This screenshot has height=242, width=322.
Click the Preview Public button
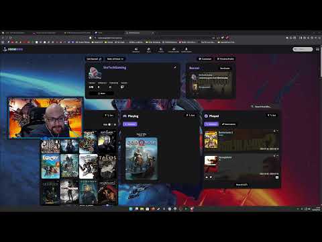225,59
